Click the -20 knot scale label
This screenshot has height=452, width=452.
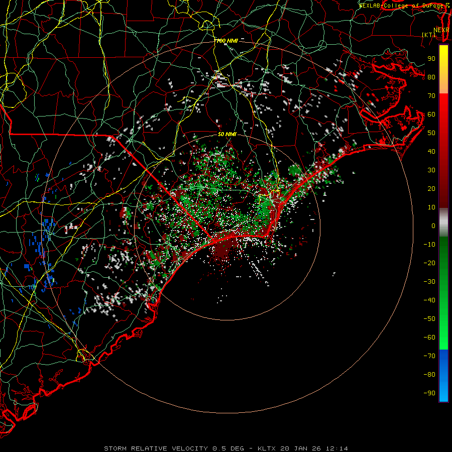pyautogui.click(x=429, y=263)
